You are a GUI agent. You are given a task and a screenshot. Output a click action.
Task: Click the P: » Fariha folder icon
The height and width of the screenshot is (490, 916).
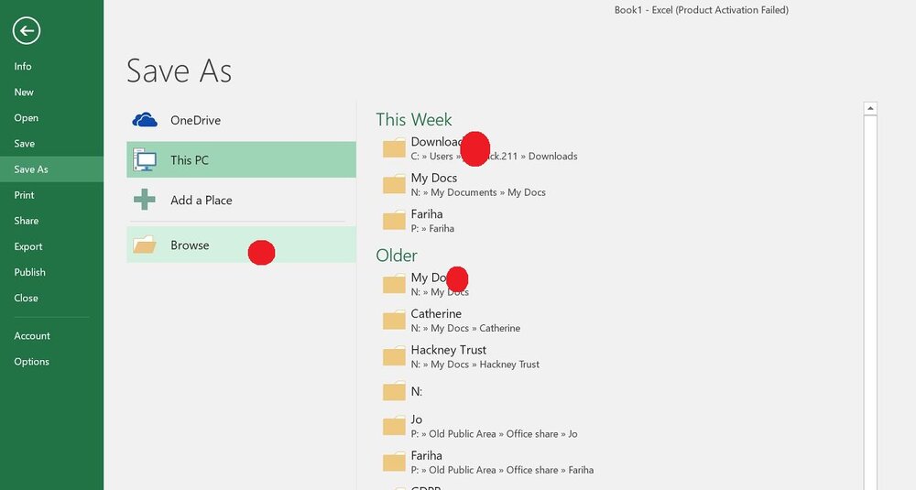click(394, 221)
